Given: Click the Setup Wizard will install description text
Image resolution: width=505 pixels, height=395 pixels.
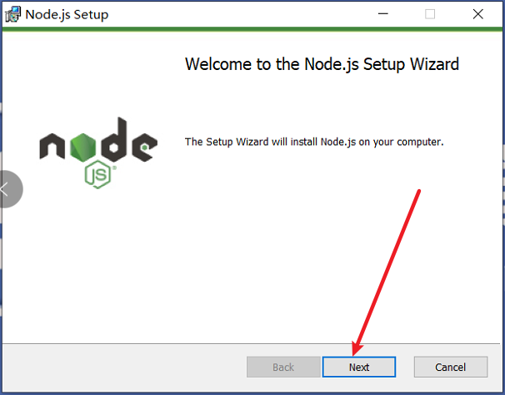Looking at the screenshot, I should (314, 142).
